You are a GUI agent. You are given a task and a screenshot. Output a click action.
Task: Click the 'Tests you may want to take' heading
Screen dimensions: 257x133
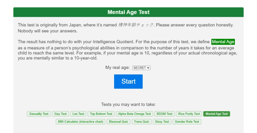[128, 104]
